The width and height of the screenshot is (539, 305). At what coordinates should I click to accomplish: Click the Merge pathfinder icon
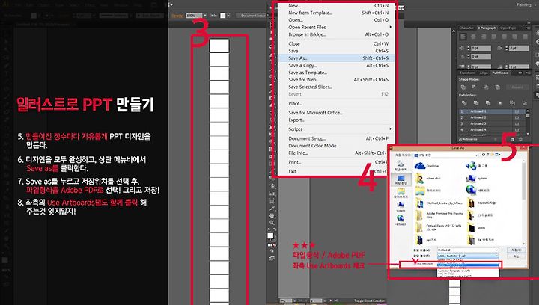488,103
